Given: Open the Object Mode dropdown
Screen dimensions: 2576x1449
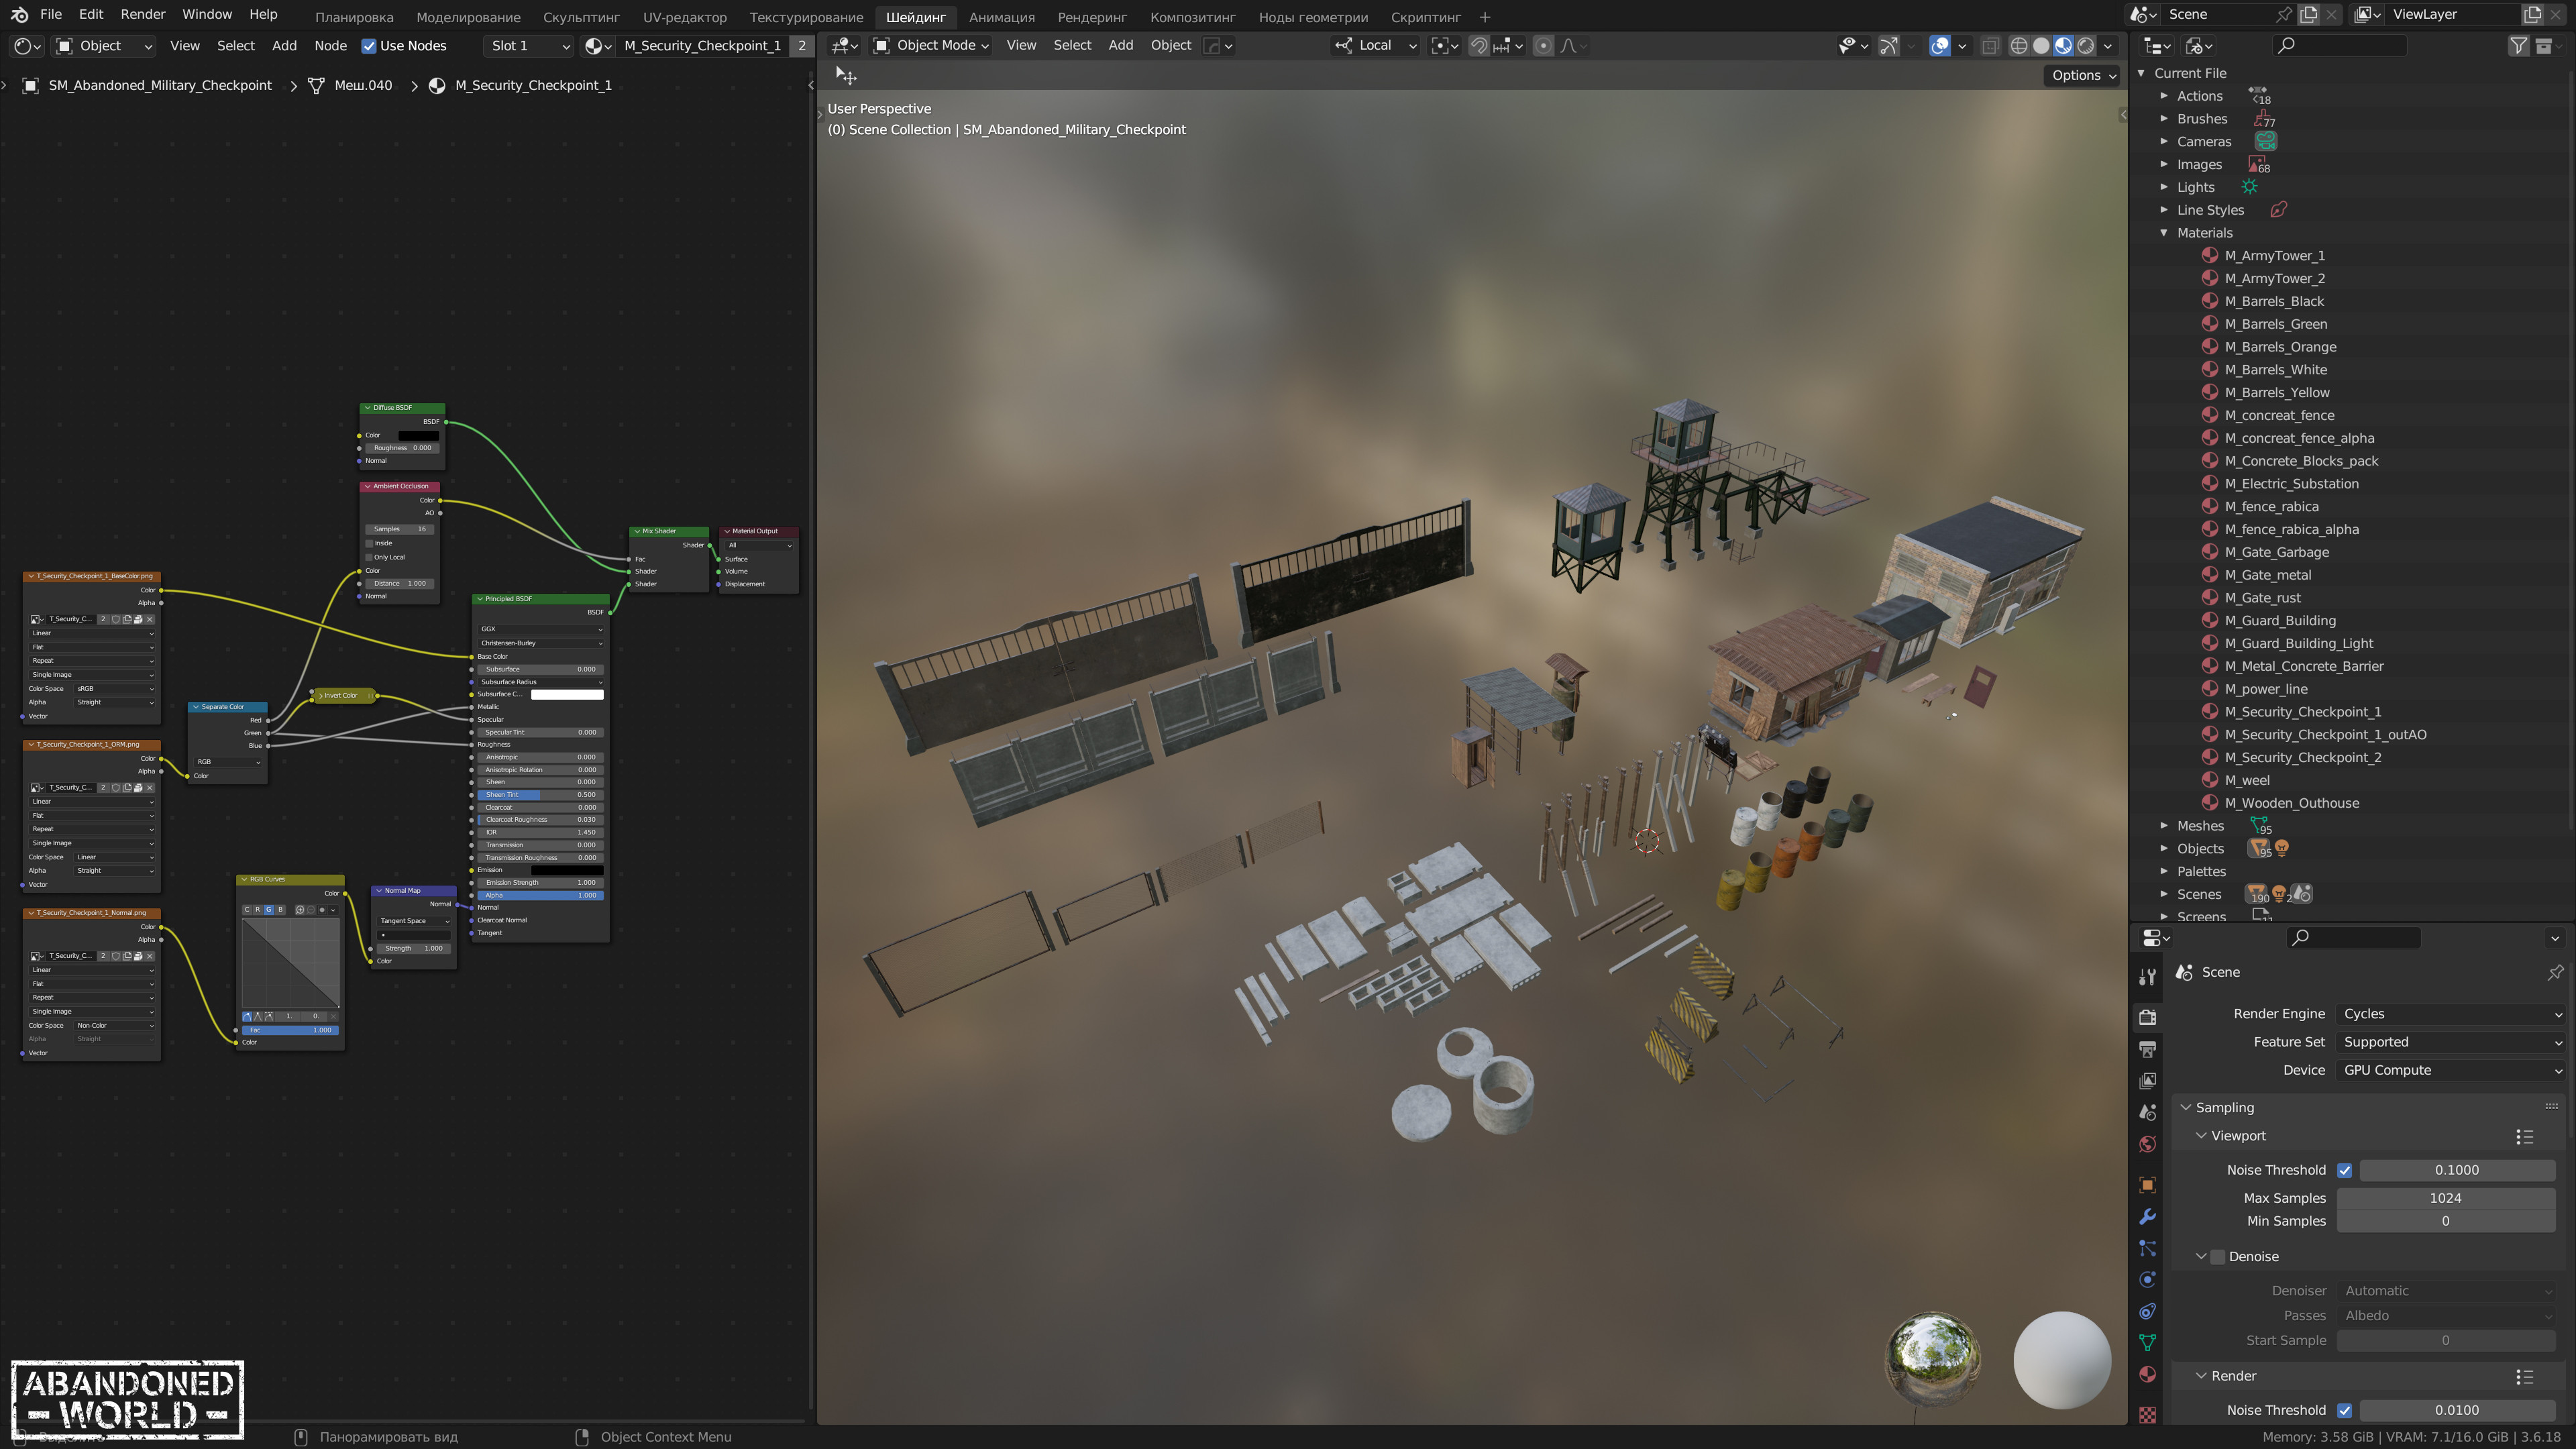Looking at the screenshot, I should pos(930,46).
